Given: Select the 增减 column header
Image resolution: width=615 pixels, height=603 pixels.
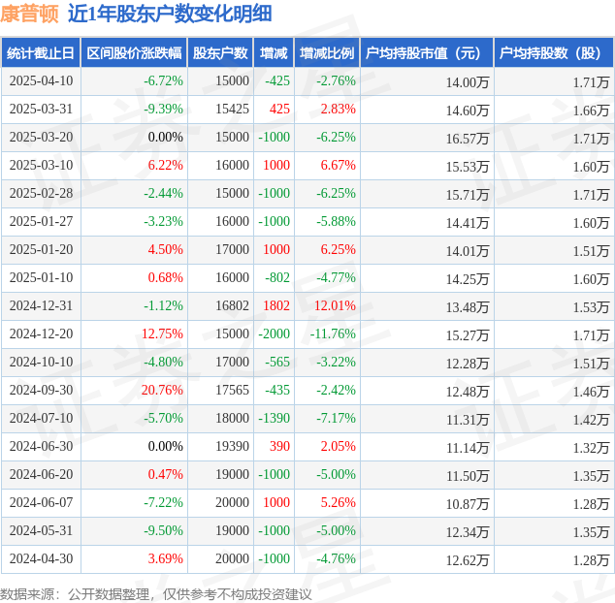Looking at the screenshot, I should 274,53.
